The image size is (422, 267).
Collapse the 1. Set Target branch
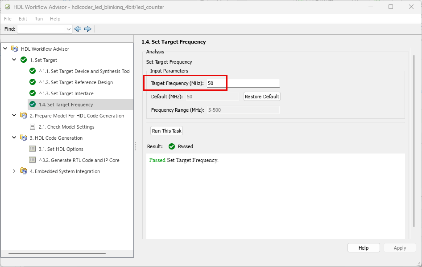(x=14, y=60)
